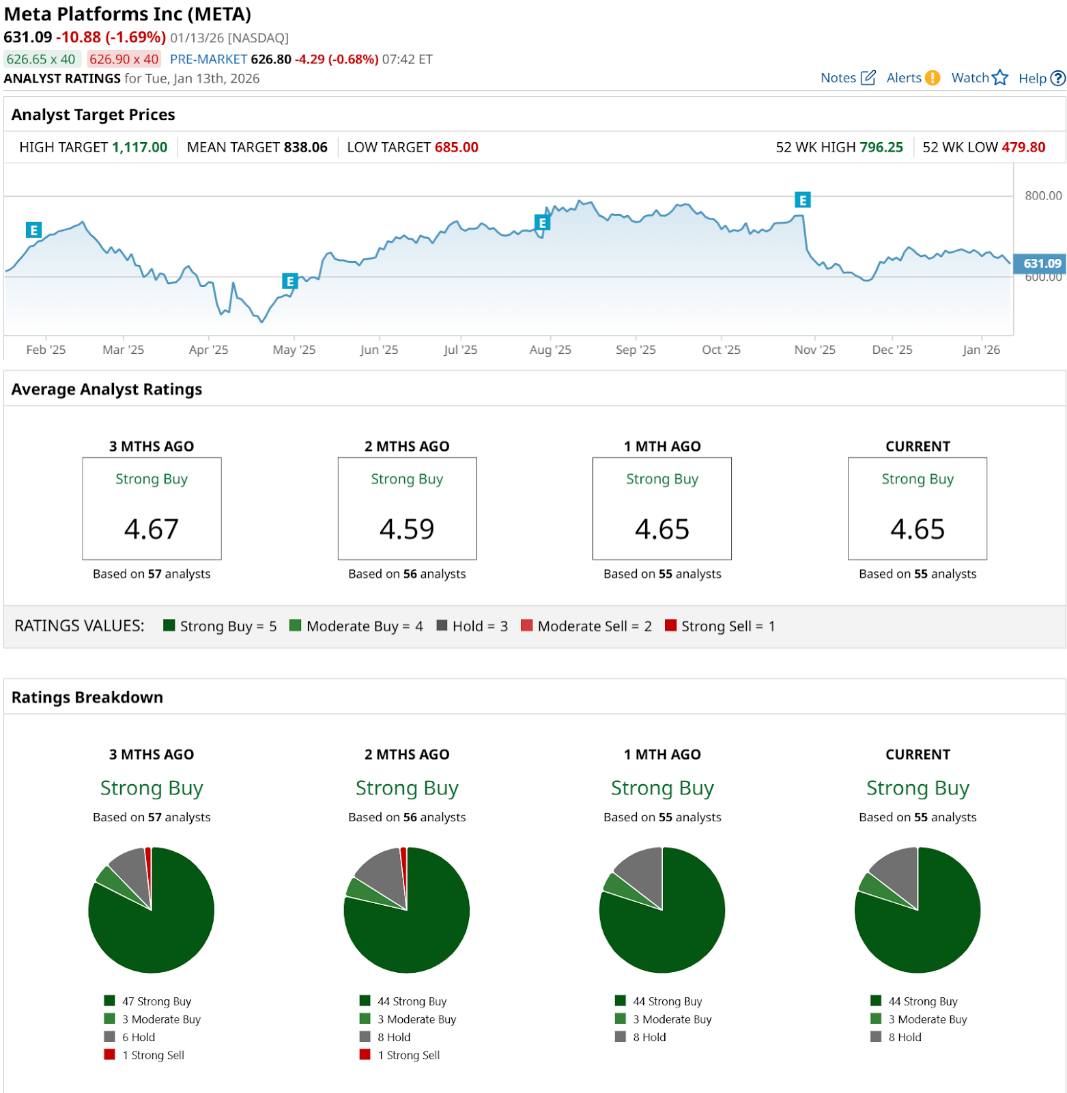This screenshot has height=1093, width=1067.
Task: Click the Strong Sell red legend swatch
Action: [670, 626]
